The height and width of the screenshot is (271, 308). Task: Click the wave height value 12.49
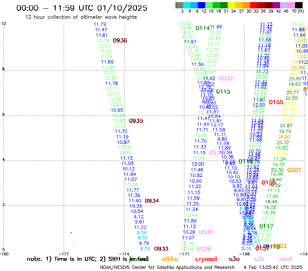297,25
